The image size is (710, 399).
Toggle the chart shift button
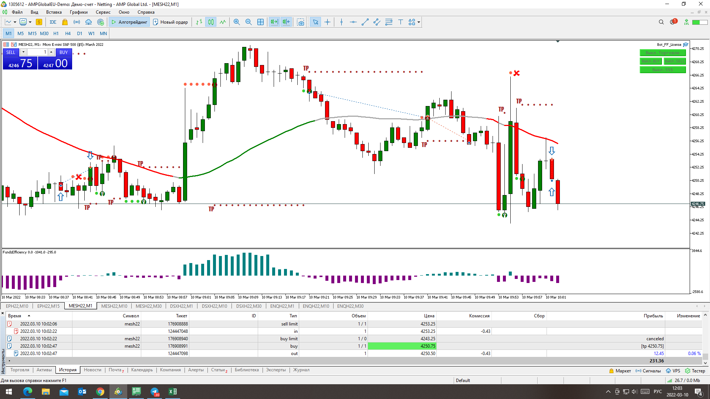286,22
